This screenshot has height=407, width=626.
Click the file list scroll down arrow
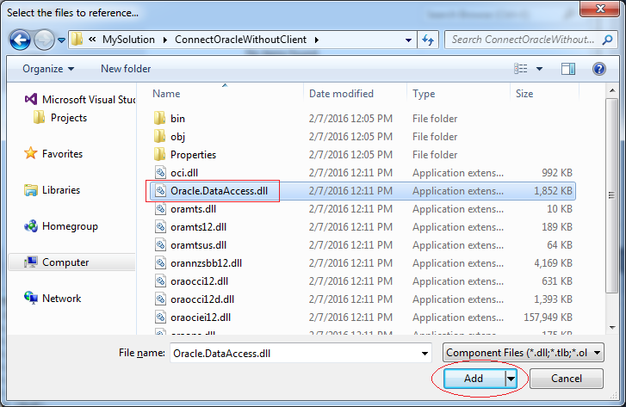click(612, 328)
